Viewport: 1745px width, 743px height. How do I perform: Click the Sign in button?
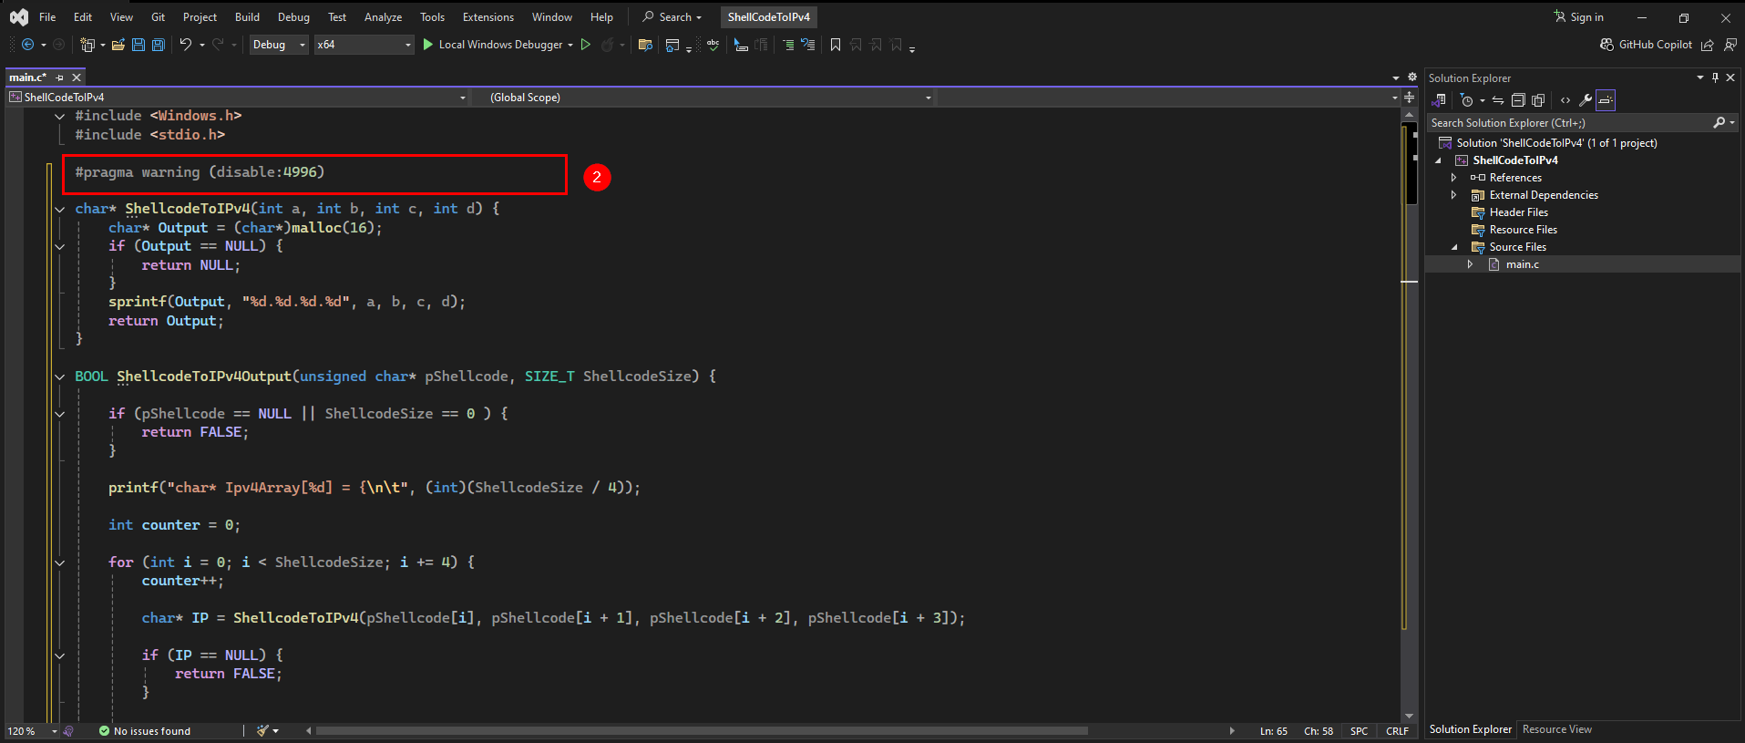pyautogui.click(x=1578, y=17)
